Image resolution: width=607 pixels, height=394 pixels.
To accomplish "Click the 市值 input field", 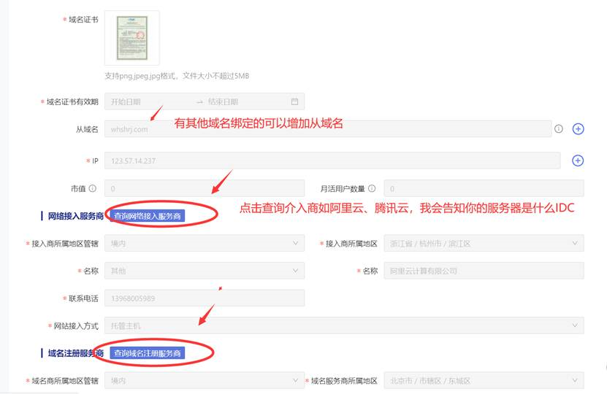I will point(205,188).
